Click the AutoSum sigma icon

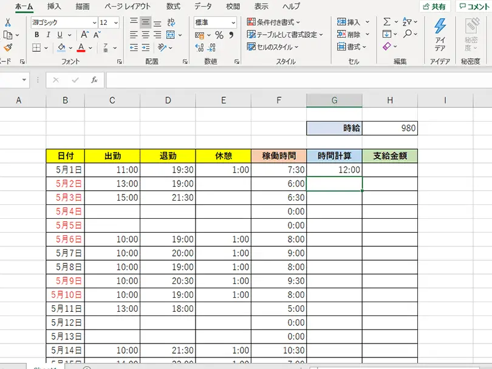(387, 22)
